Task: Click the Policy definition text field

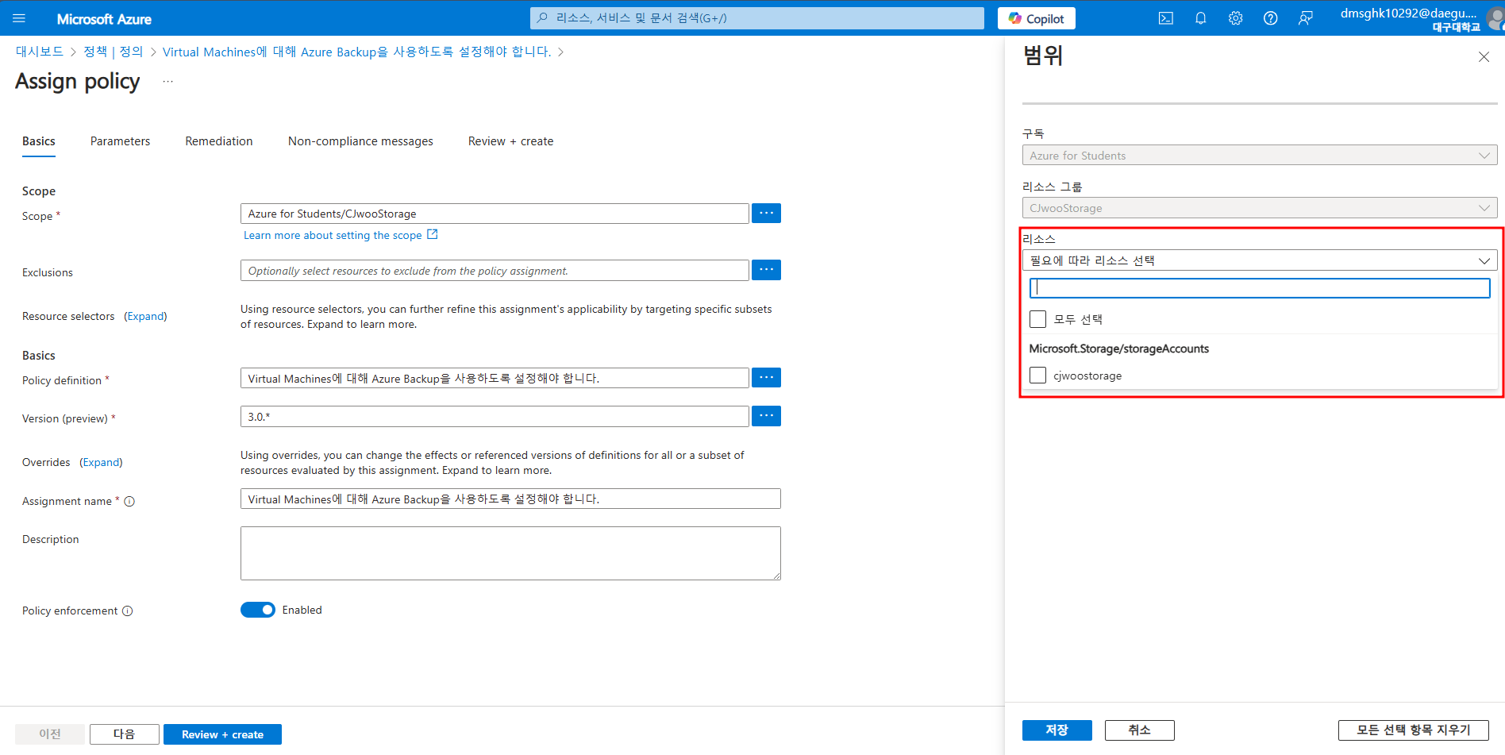Action: [495, 378]
